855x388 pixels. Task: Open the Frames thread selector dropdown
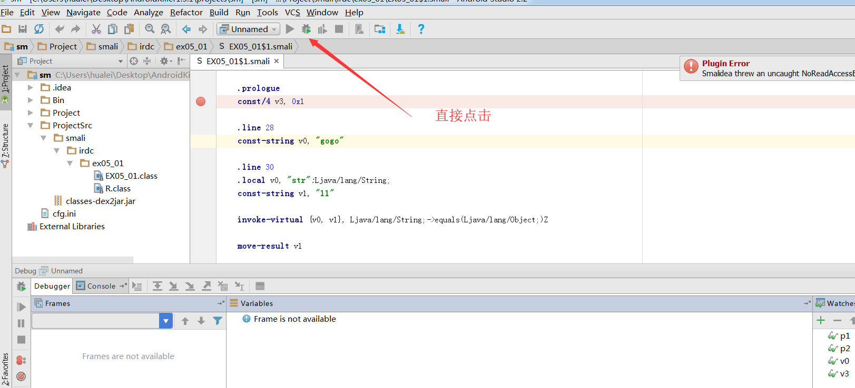click(166, 321)
